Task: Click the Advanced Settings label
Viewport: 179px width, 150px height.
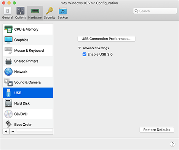Action: click(96, 48)
